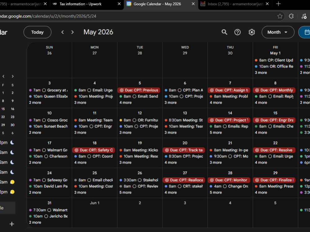Image resolution: width=310 pixels, height=232 pixels.
Task: Open the Month view dropdown
Action: 278,32
